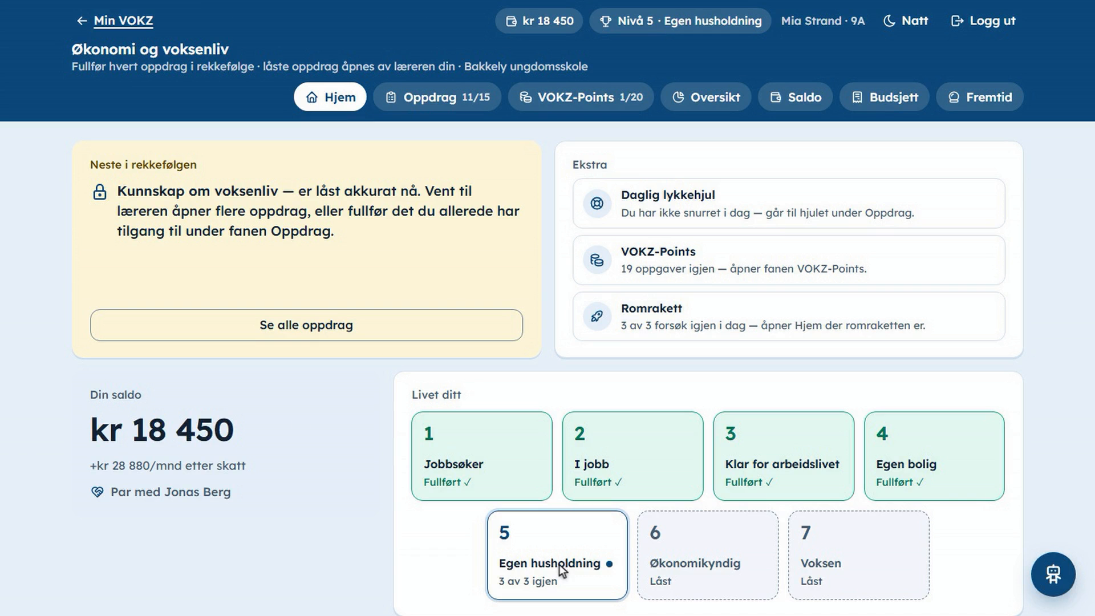Go back via Min VOKZ link
This screenshot has height=616, width=1095.
(x=115, y=21)
